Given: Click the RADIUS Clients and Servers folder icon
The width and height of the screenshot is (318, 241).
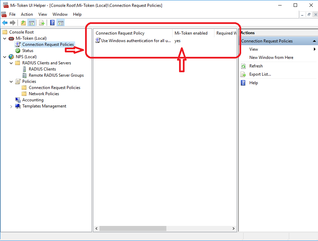Looking at the screenshot, I should (x=17, y=63).
